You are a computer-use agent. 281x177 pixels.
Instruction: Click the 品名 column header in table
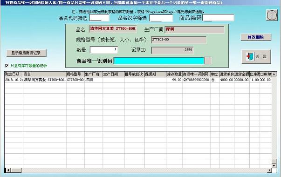coord(45,74)
